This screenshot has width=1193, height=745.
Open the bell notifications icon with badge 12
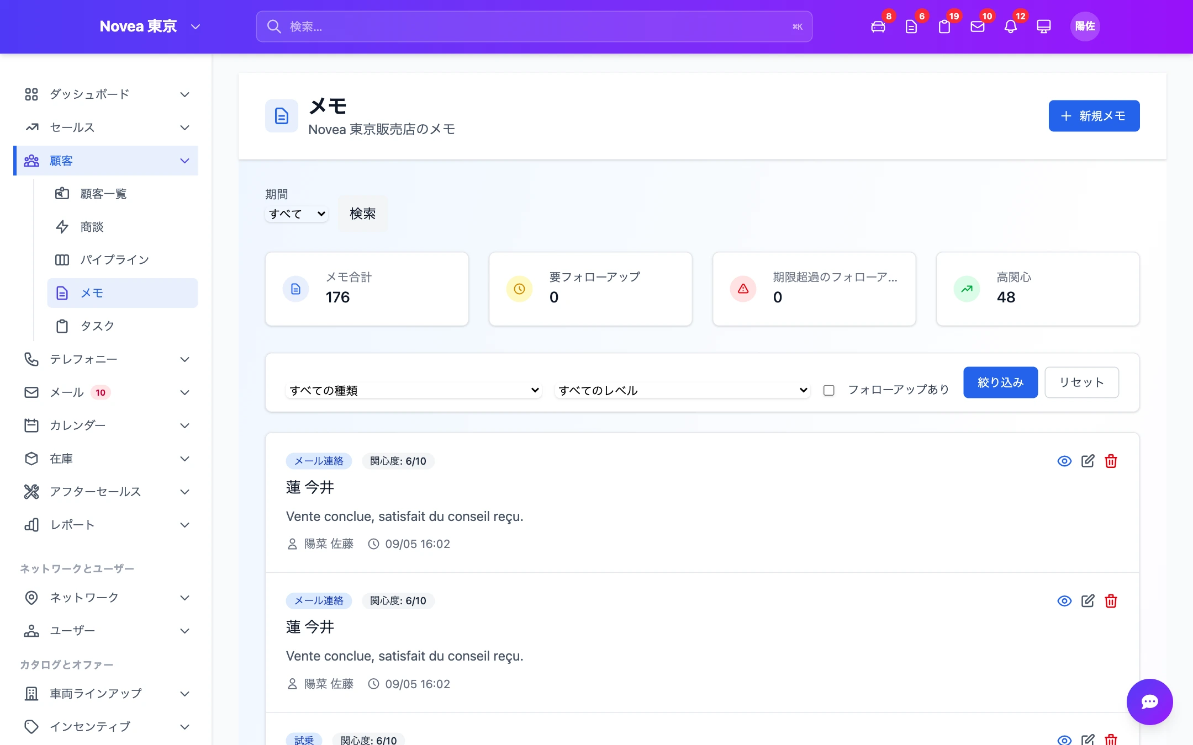coord(1011,26)
